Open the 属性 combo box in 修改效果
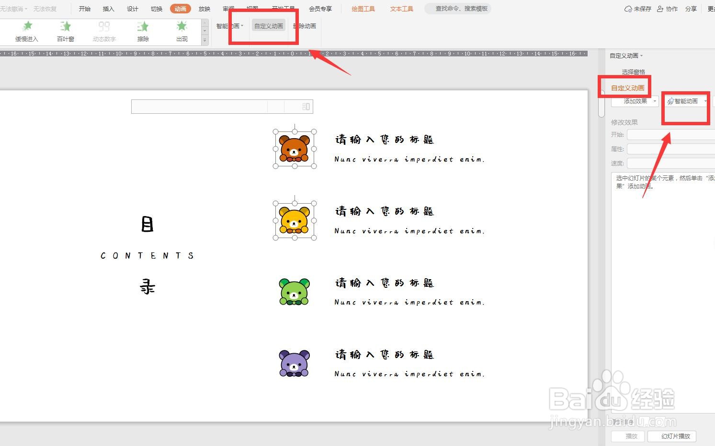This screenshot has height=446, width=715. (671, 149)
